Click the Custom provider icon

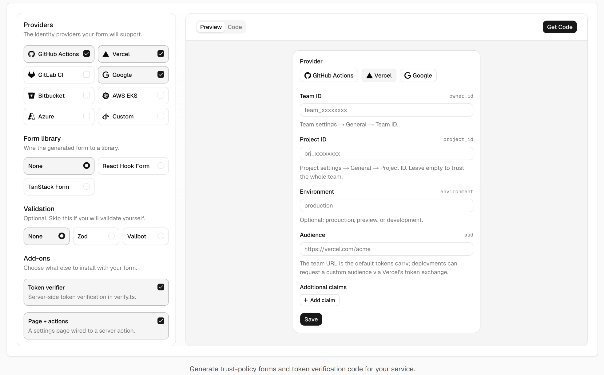coord(106,116)
